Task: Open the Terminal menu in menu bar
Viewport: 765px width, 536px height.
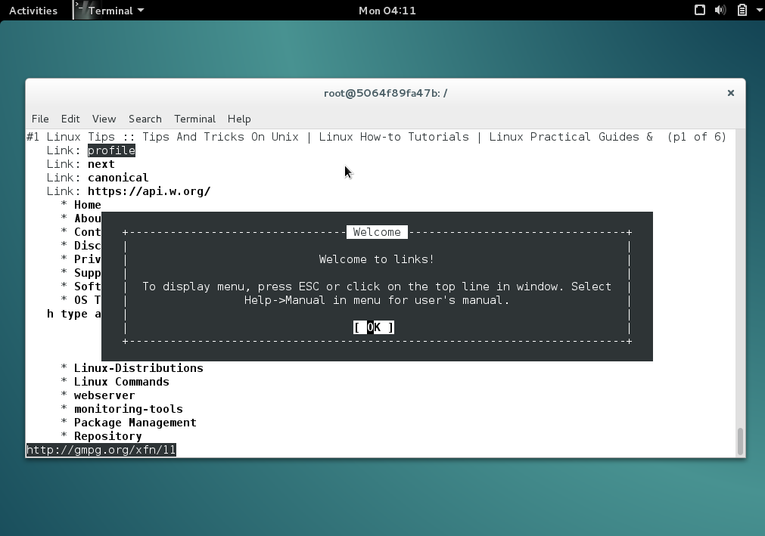Action: coord(194,119)
